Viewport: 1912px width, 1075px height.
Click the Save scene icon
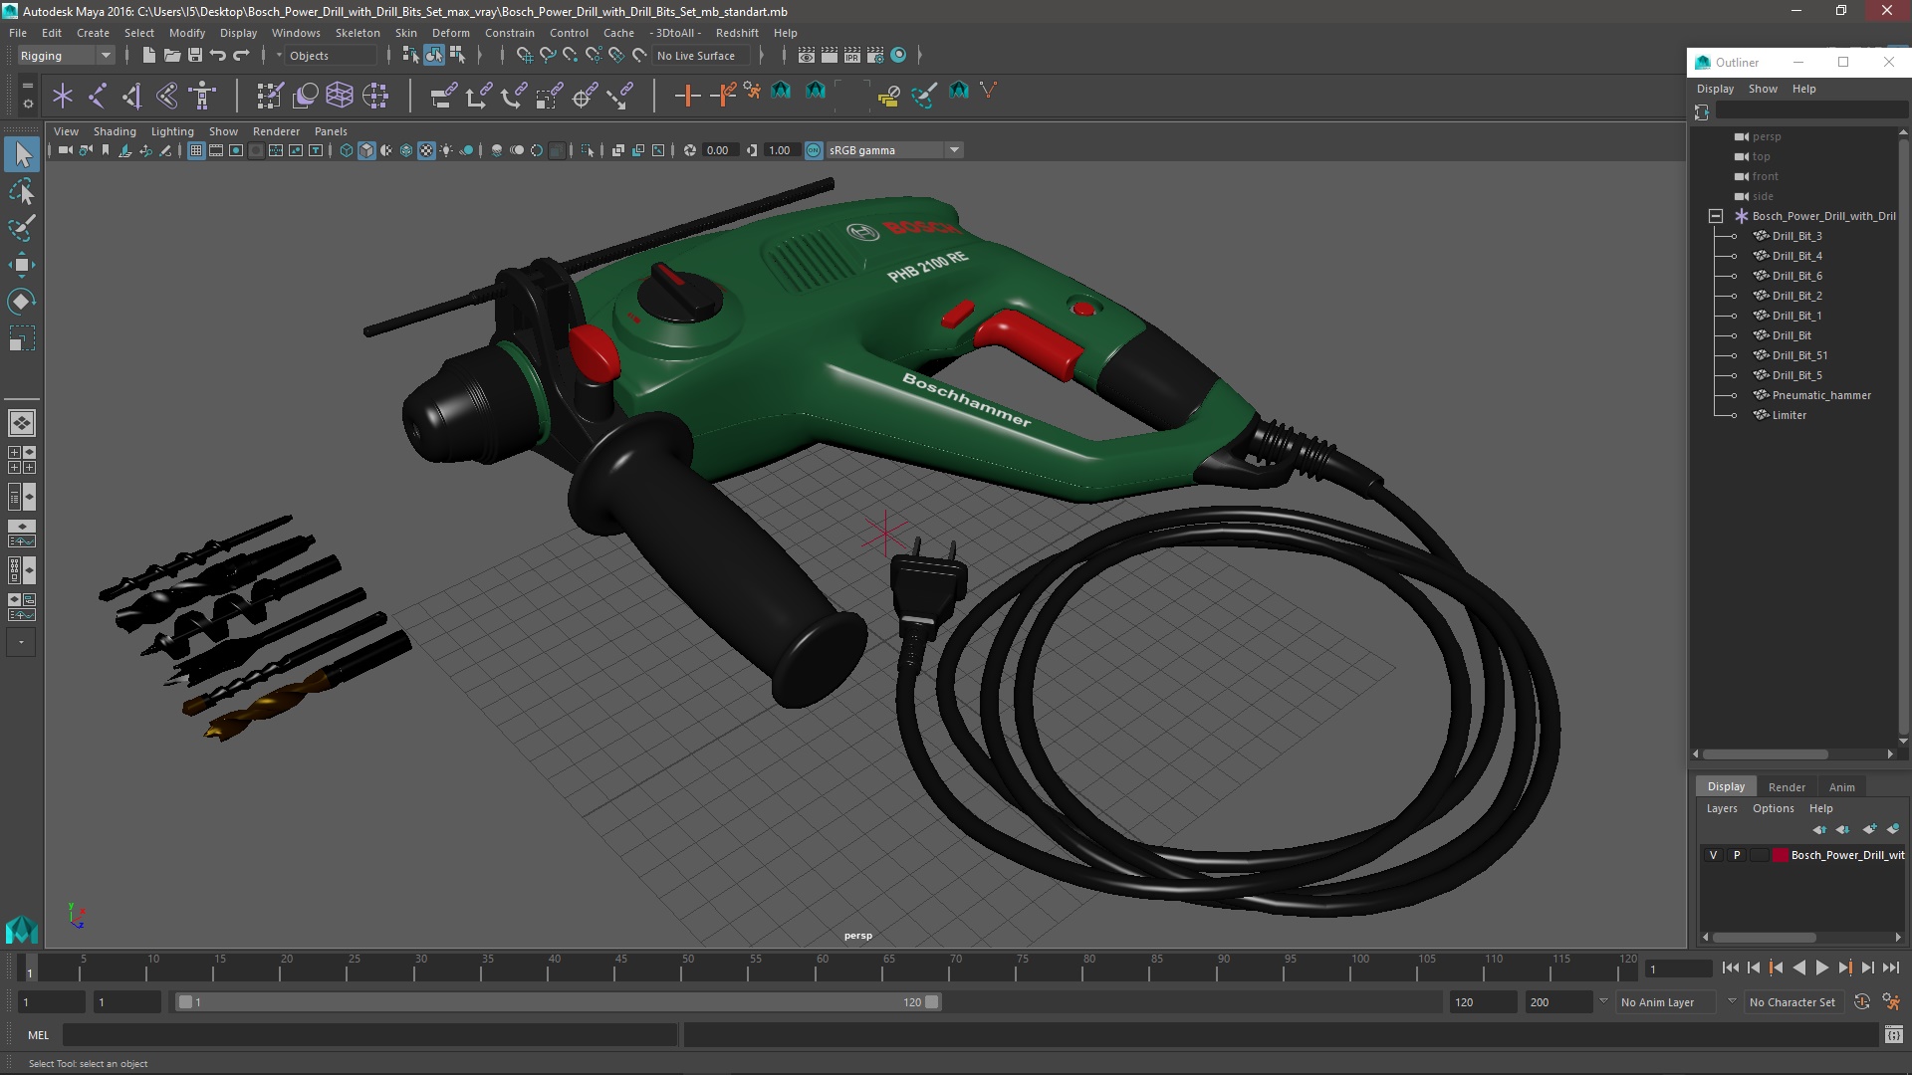pos(195,56)
